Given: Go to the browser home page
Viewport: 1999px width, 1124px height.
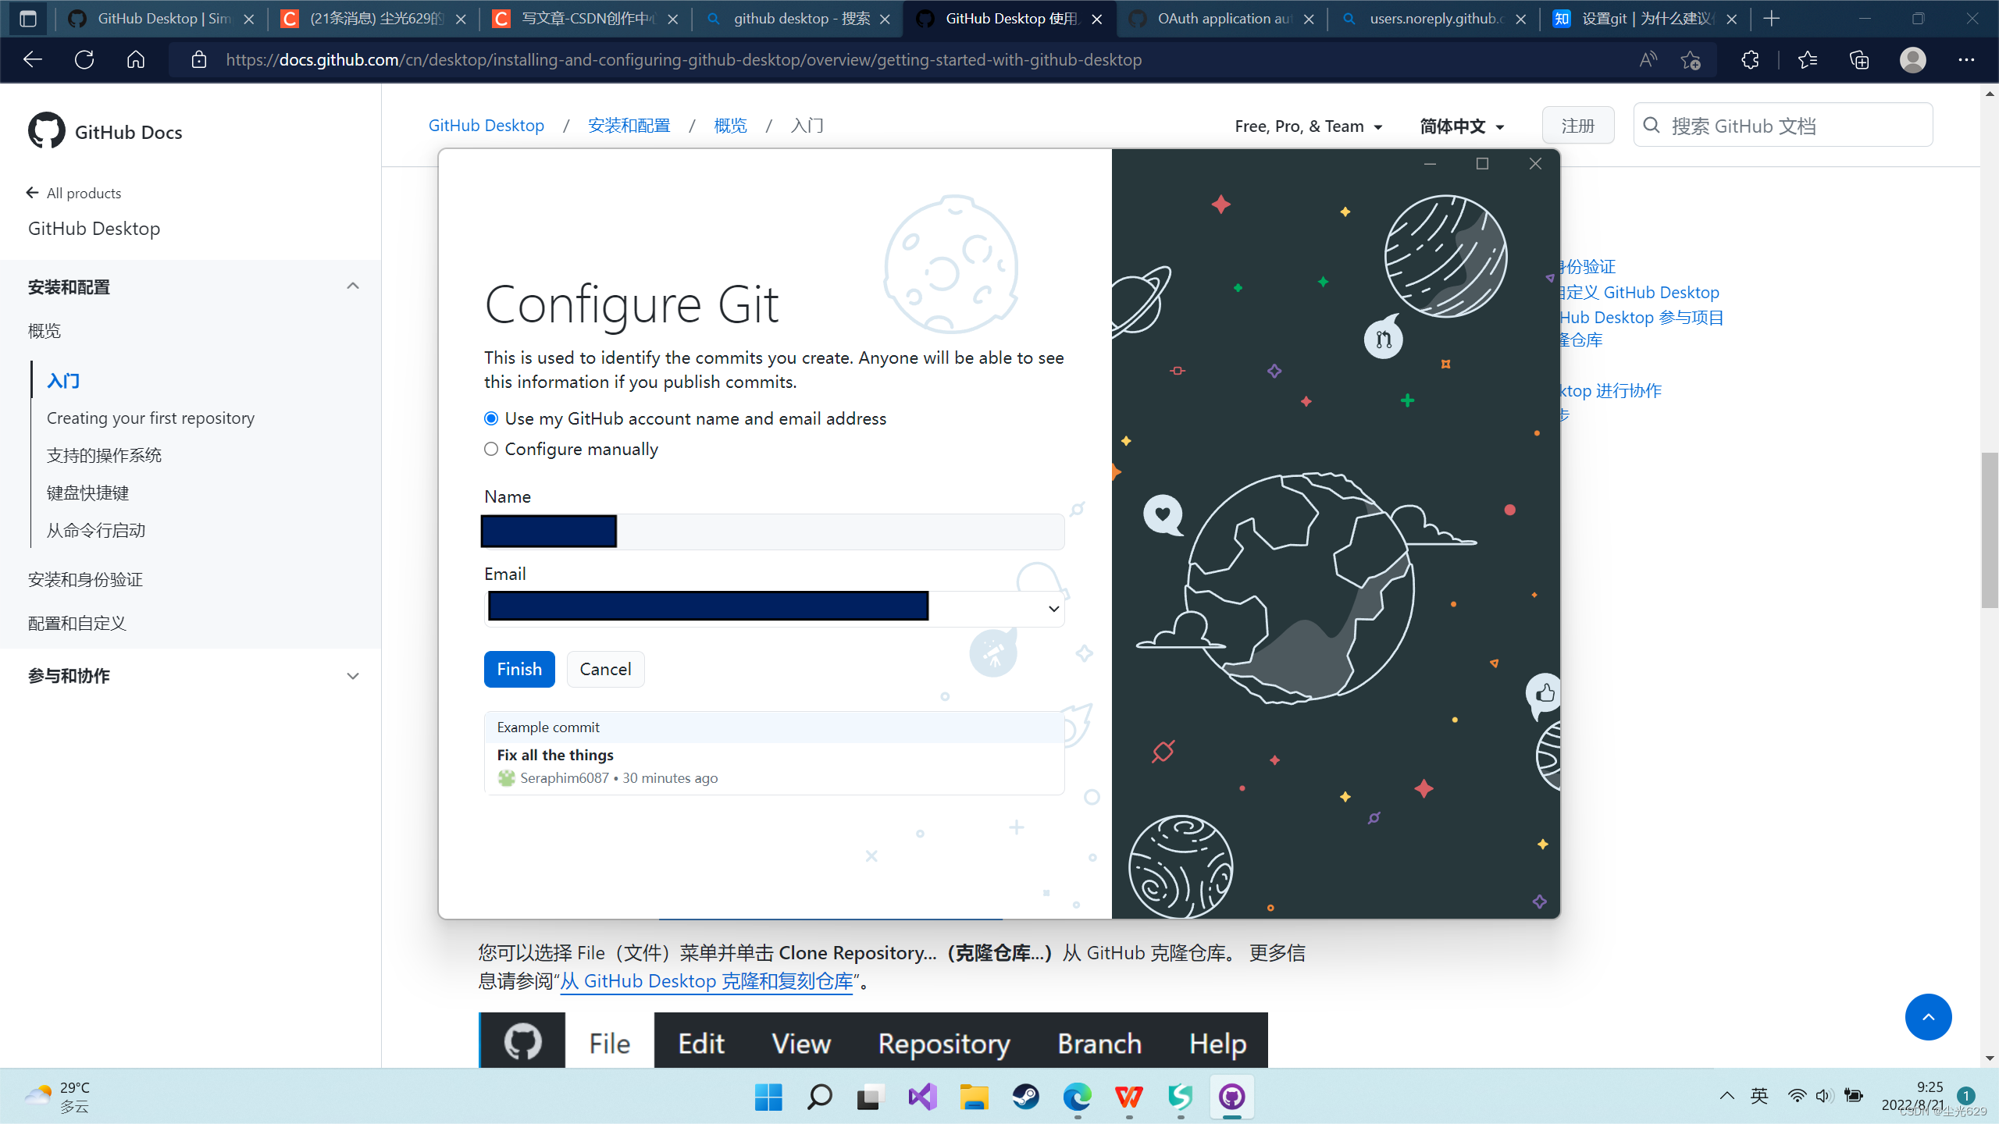Looking at the screenshot, I should pos(136,59).
